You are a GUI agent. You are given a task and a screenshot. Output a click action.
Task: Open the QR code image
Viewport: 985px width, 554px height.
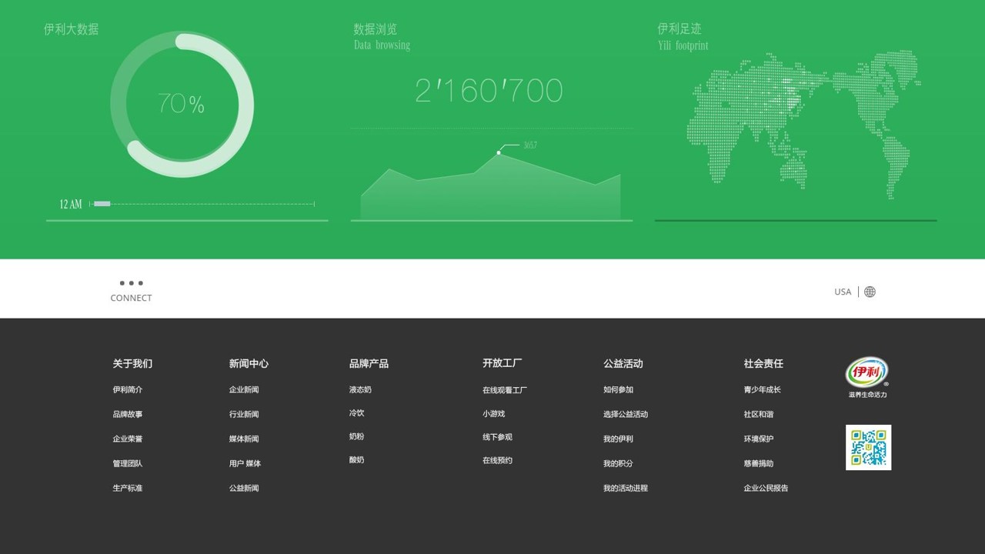click(x=868, y=447)
